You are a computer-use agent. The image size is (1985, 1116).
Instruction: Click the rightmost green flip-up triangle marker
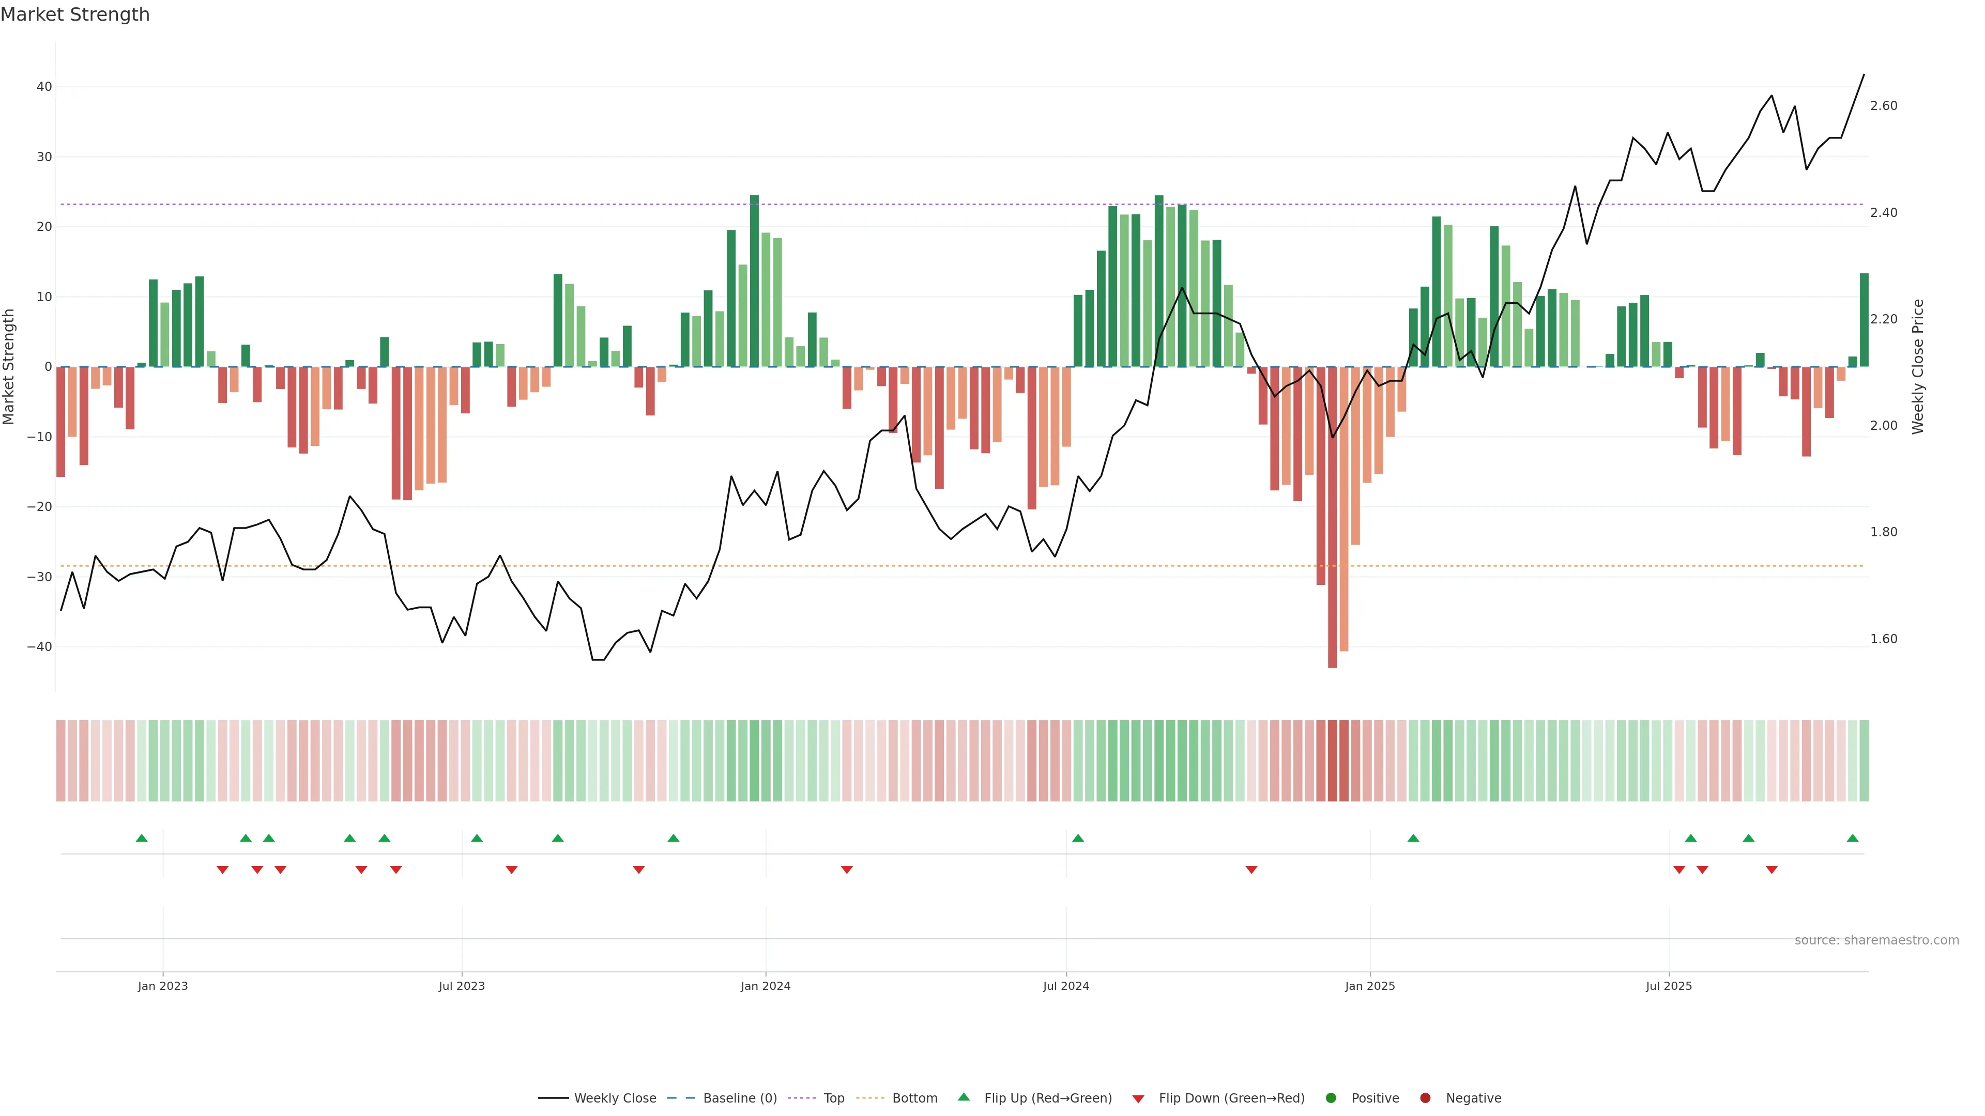(x=1853, y=838)
